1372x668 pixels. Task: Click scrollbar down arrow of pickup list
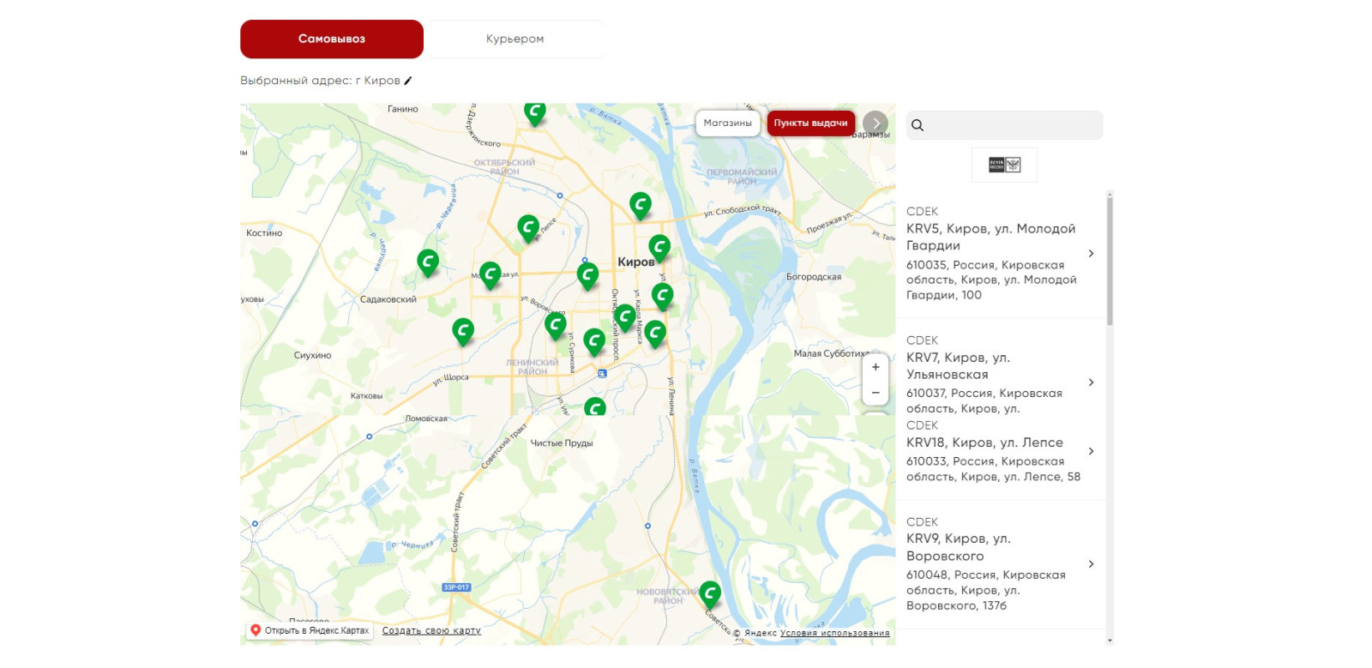1110,641
